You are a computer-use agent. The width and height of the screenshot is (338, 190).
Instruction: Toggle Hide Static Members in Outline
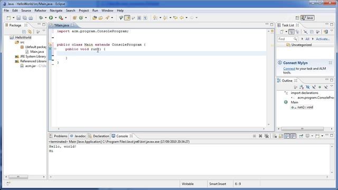[314, 87]
